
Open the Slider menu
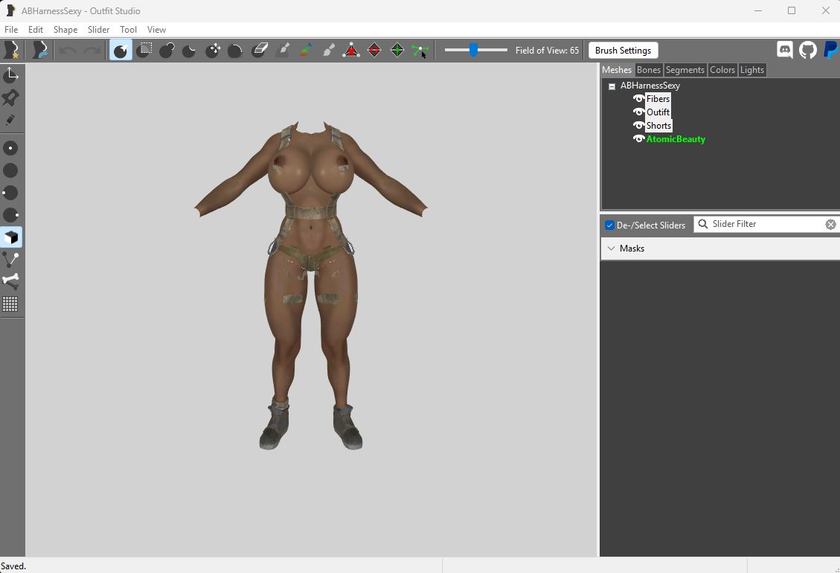[98, 30]
